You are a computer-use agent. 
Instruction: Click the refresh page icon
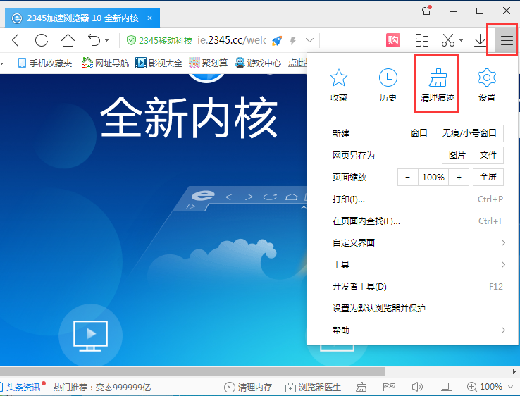click(x=42, y=40)
